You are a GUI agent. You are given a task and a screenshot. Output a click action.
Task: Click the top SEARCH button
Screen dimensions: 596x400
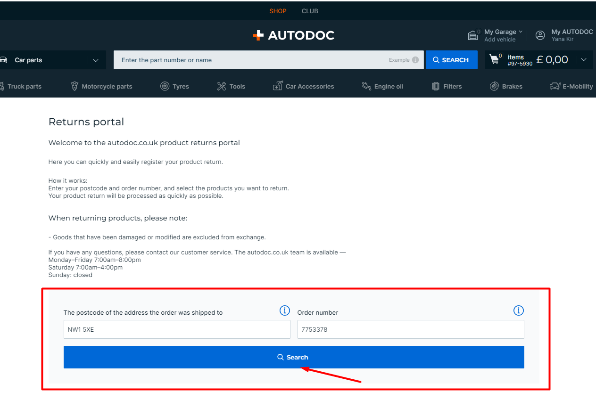tap(451, 60)
